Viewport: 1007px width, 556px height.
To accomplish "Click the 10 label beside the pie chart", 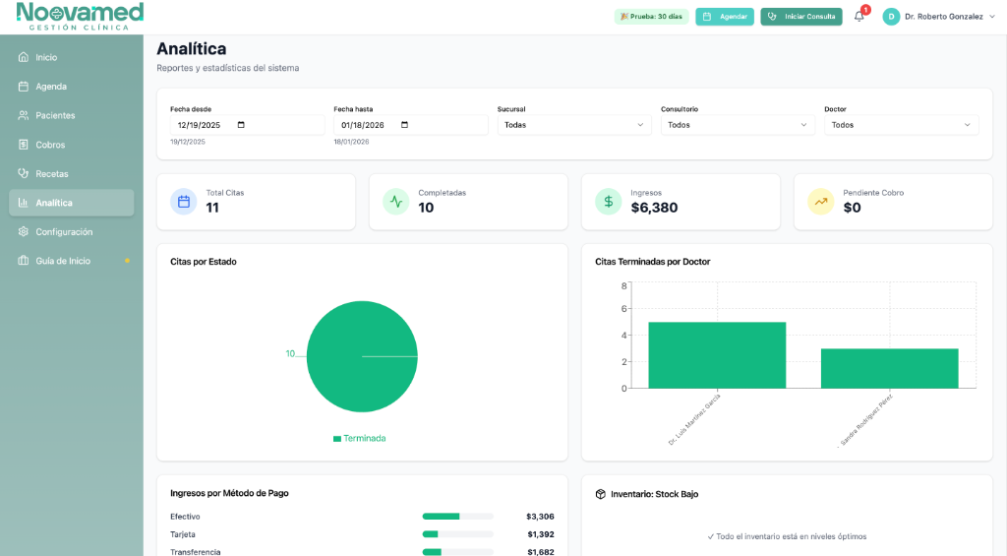I will [x=290, y=353].
